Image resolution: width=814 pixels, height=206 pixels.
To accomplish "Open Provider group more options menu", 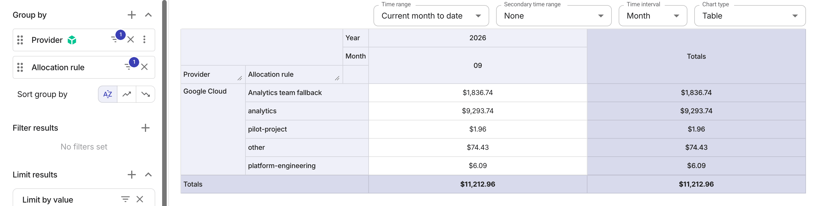I will pos(144,39).
